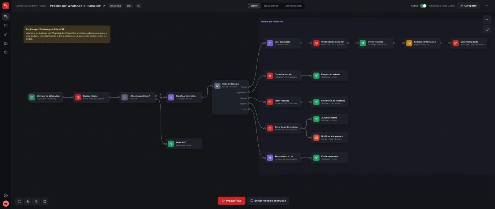This screenshot has width=495, height=209.
Task: Select the Pedir RUC node
Action: tap(184, 144)
